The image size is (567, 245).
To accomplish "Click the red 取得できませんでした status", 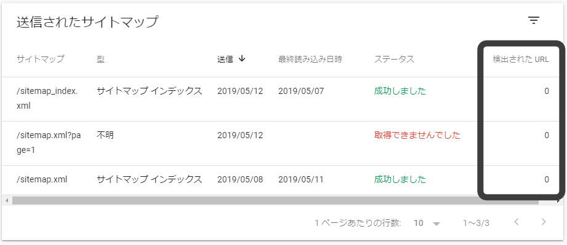I will pos(417,135).
